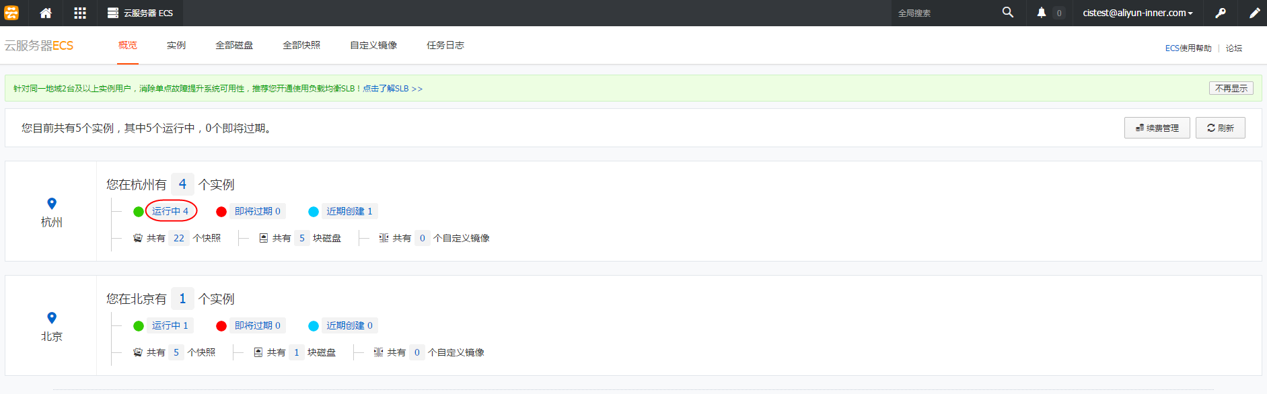
Task: Open the ECS使用帮助 help link
Action: click(1188, 48)
